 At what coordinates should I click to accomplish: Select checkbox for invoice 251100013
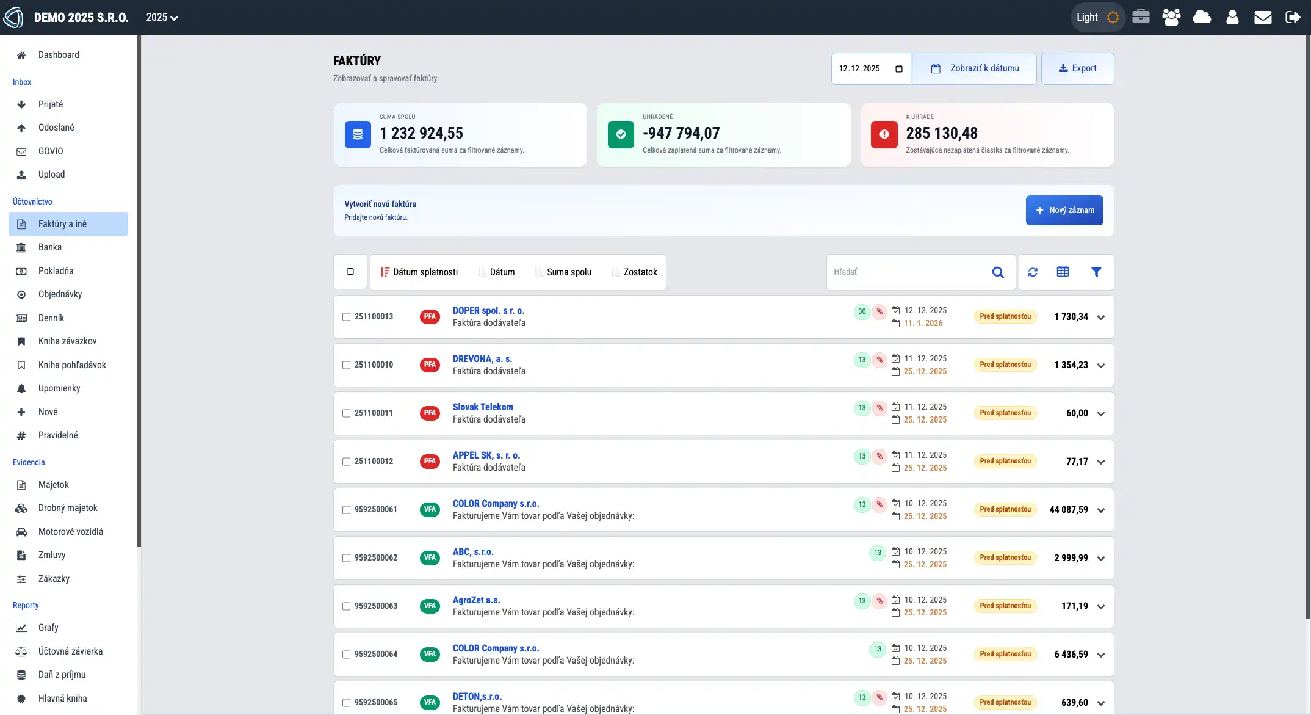(346, 317)
